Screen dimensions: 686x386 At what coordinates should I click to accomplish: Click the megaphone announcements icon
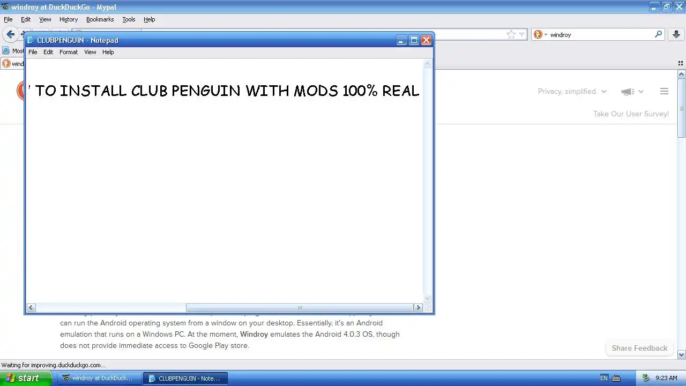pos(628,92)
